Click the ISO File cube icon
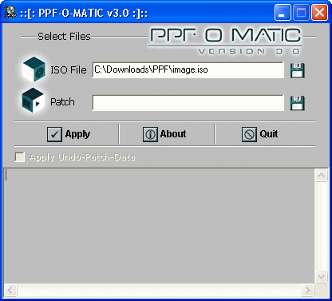Viewport: 332px width, 301px height. pos(34,69)
